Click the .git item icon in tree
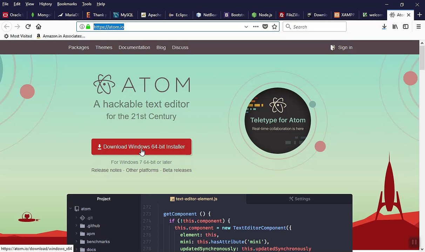The width and height of the screenshot is (425, 252). point(82,218)
